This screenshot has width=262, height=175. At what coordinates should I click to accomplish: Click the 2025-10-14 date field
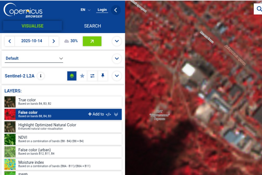pyautogui.click(x=32, y=41)
